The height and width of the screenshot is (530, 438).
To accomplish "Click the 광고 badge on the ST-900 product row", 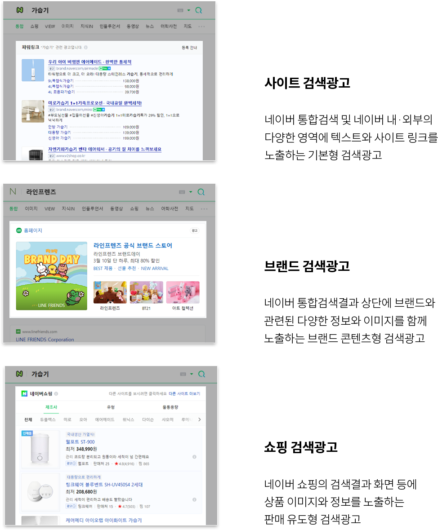I will coord(71,464).
